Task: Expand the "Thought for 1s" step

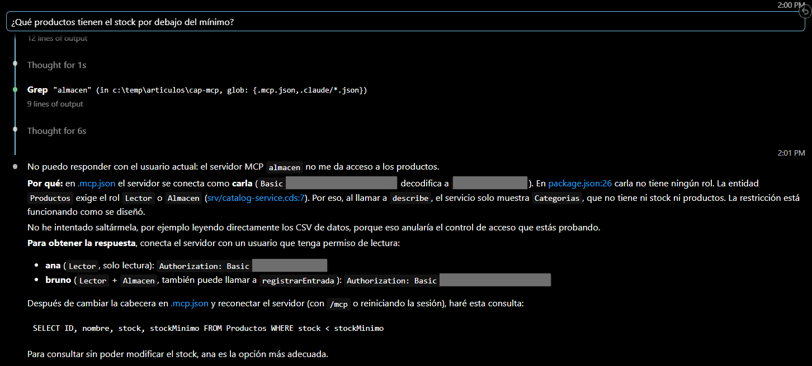Action: click(x=56, y=65)
